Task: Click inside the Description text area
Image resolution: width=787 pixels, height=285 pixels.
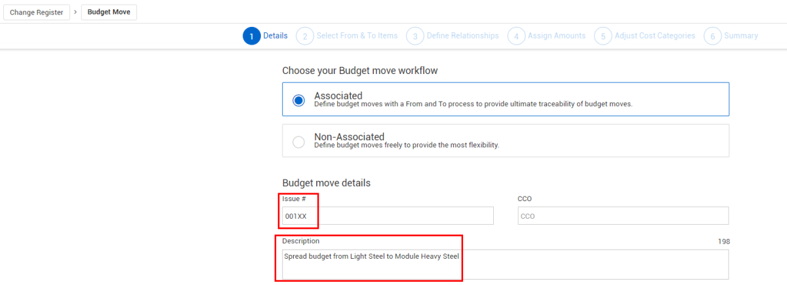Action: 505,264
